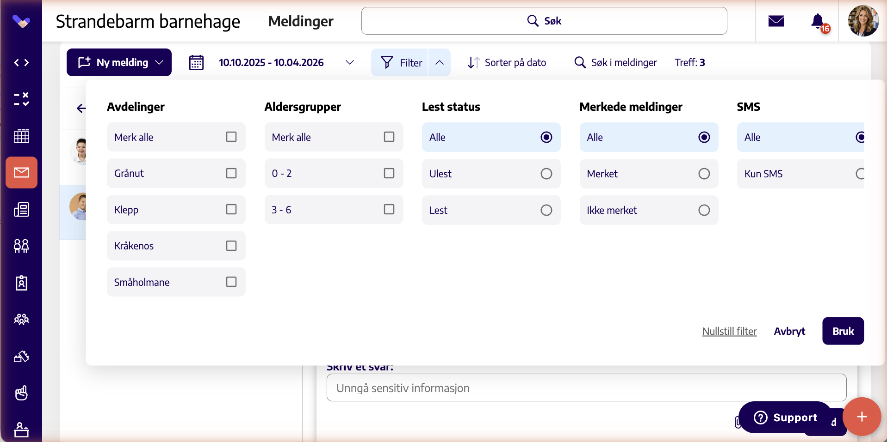Click the Meldinger page title

301,21
